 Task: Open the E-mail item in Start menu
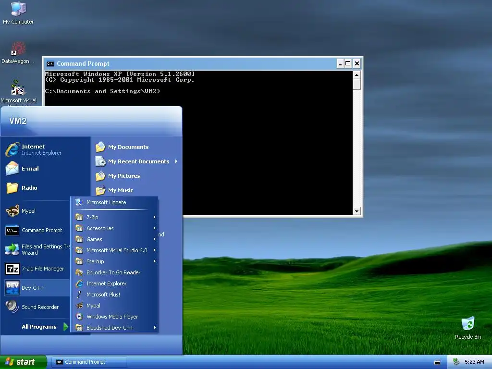(x=47, y=169)
